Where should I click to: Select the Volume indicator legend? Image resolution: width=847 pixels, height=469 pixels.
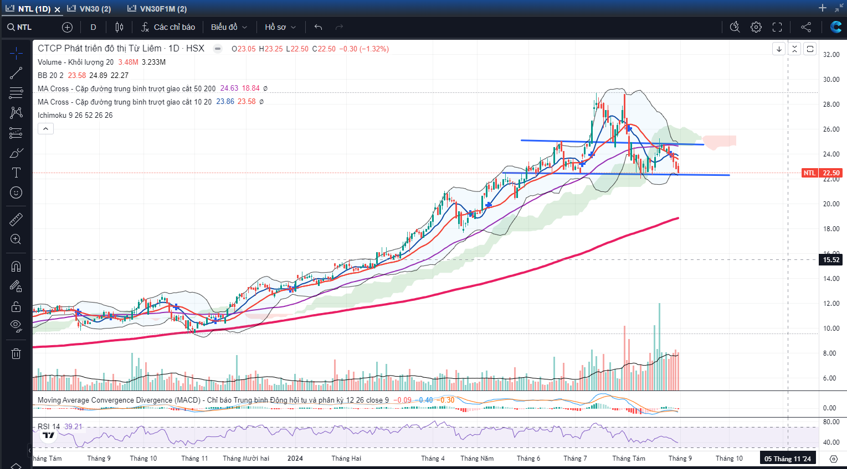click(75, 62)
